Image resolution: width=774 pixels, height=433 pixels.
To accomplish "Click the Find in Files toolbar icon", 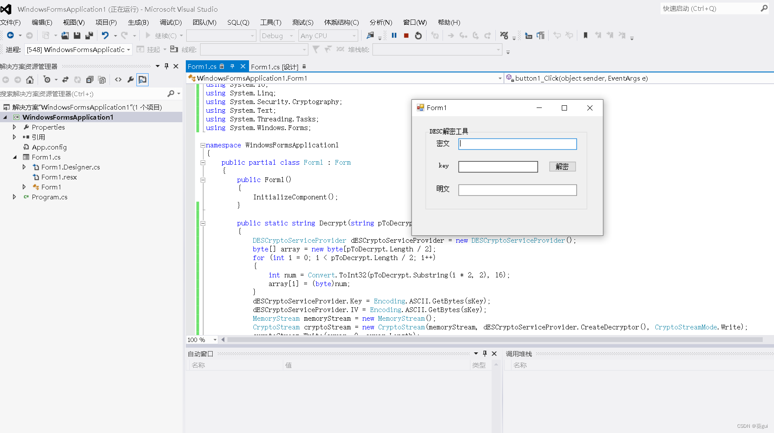I will coord(370,36).
